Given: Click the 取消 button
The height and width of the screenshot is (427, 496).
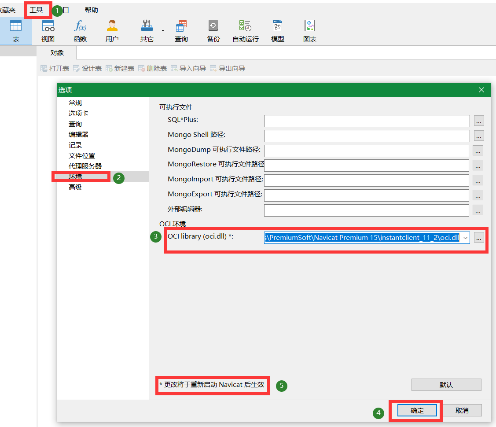Looking at the screenshot, I should click(x=462, y=411).
